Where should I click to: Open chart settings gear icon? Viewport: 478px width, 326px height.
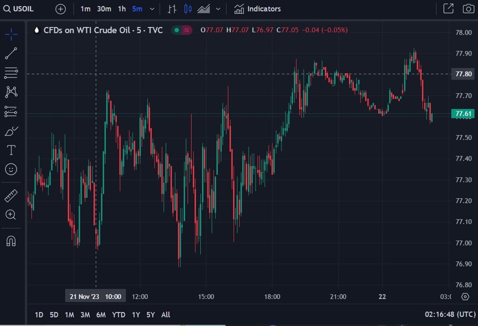[465, 296]
